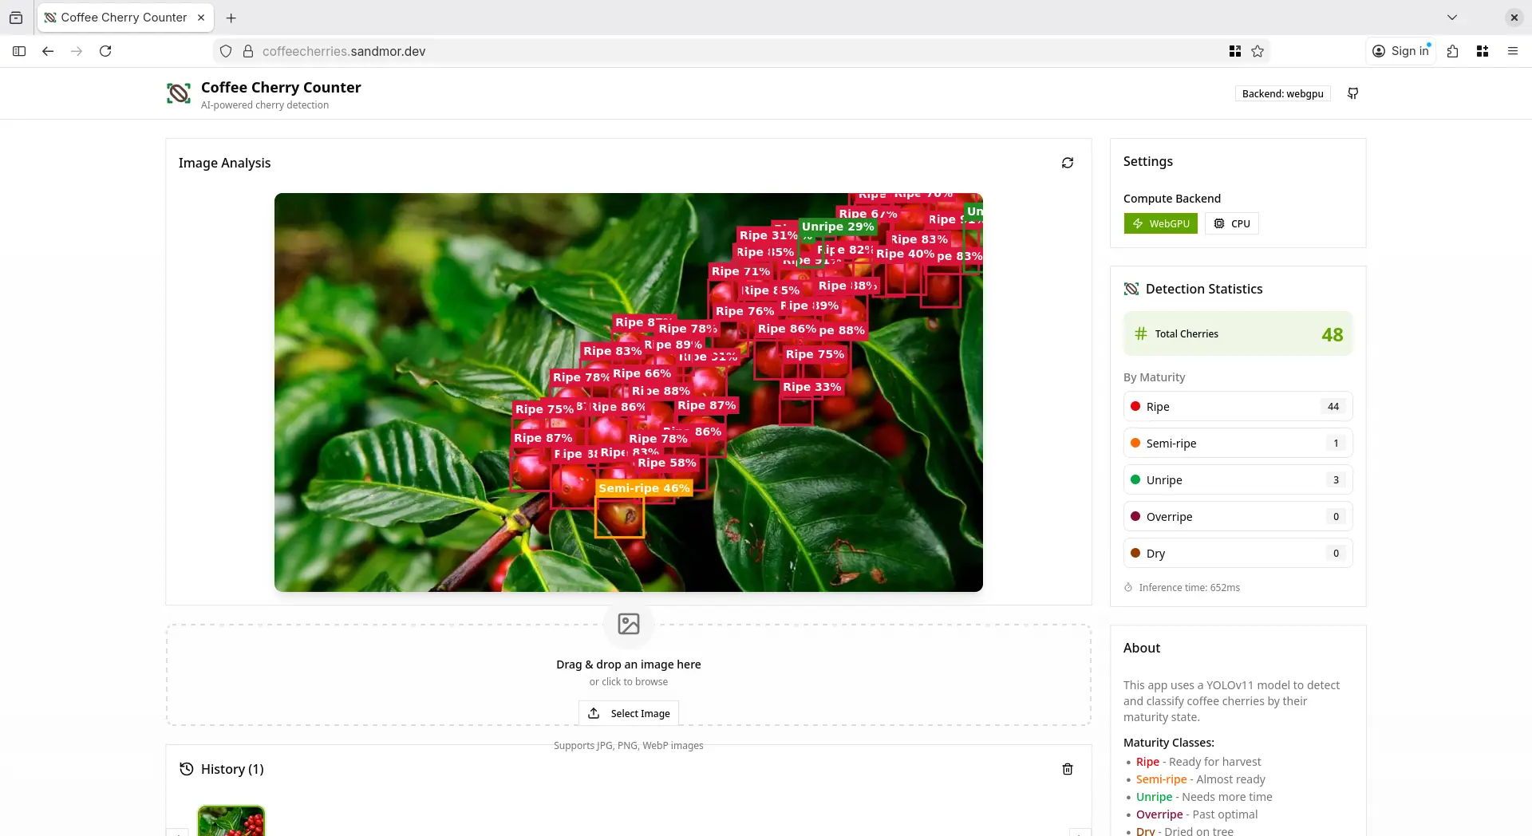
Task: Click the Coffee Cherry Counter logo
Action: click(179, 94)
